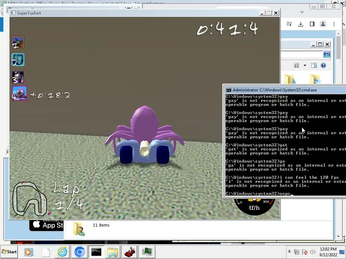346x259 pixels.
Task: Click the first-place racer portrait
Action: click(18, 42)
